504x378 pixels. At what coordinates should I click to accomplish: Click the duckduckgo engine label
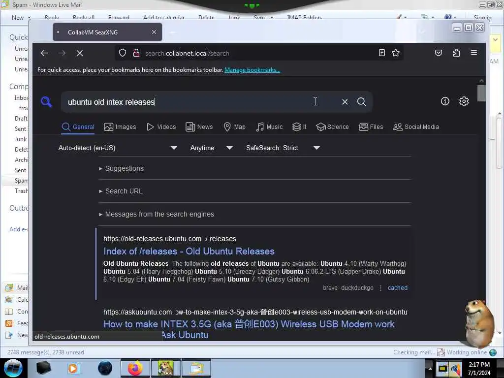[357, 287]
